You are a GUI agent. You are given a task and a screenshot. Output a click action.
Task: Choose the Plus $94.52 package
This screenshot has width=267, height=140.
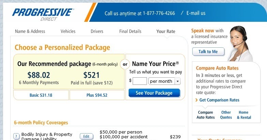(97, 95)
